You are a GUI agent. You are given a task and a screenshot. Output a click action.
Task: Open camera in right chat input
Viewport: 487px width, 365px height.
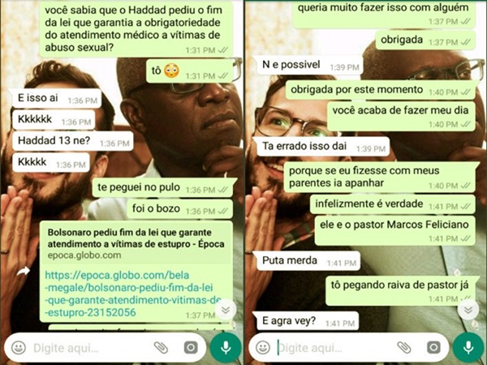click(433, 348)
